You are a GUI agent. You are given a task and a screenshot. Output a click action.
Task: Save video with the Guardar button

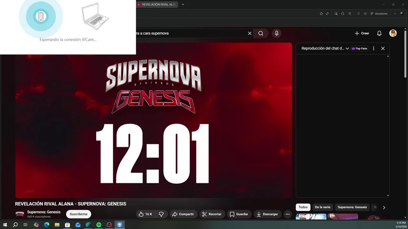click(x=239, y=214)
